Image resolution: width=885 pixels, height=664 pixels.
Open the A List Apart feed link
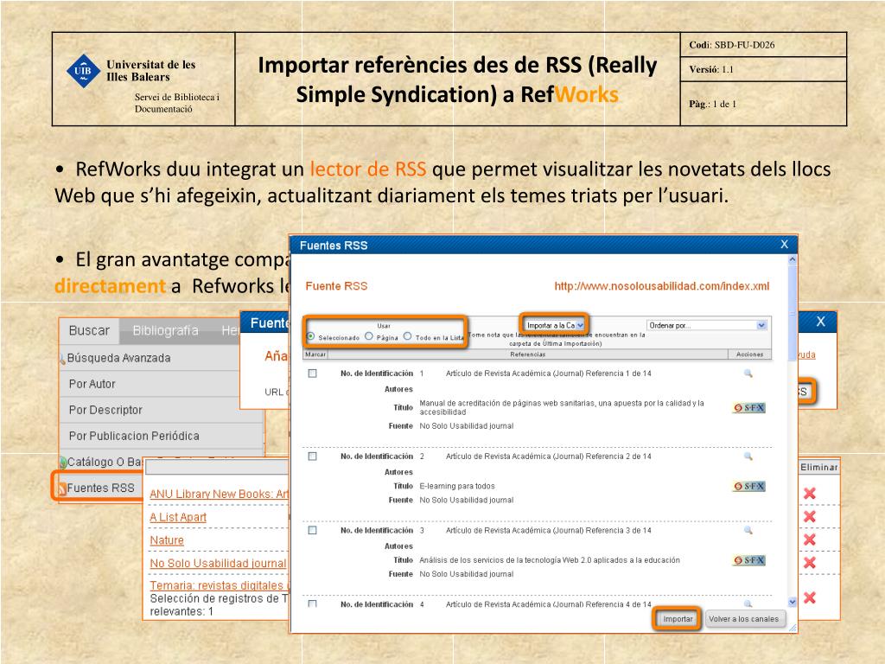(178, 517)
